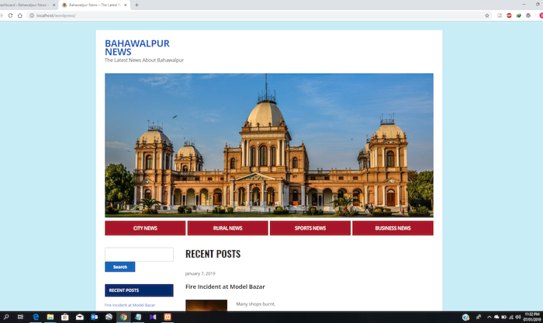Open the grey WordPress-style extension icon
Screen dimensions: 543x323
click(x=528, y=16)
